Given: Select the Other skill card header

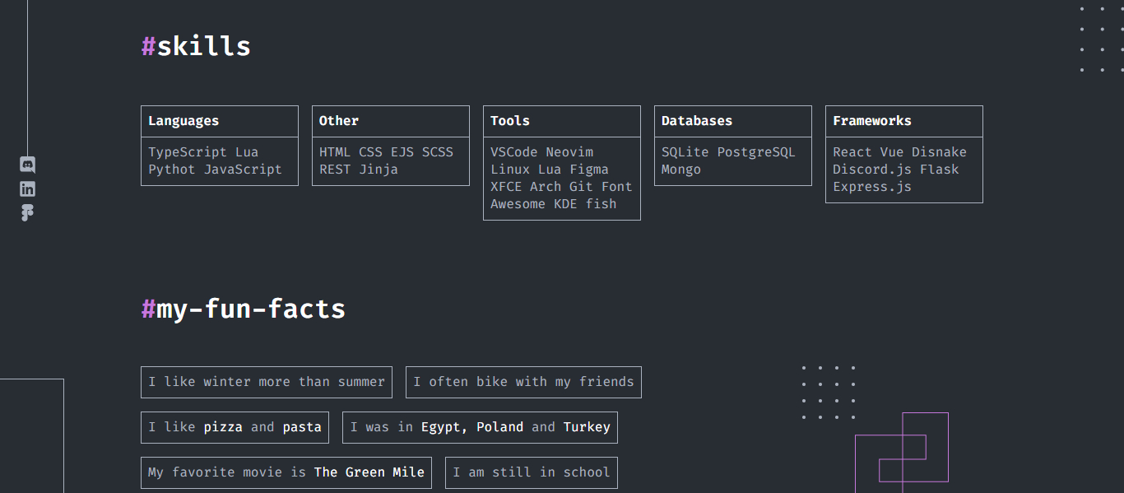Looking at the screenshot, I should click(x=339, y=121).
